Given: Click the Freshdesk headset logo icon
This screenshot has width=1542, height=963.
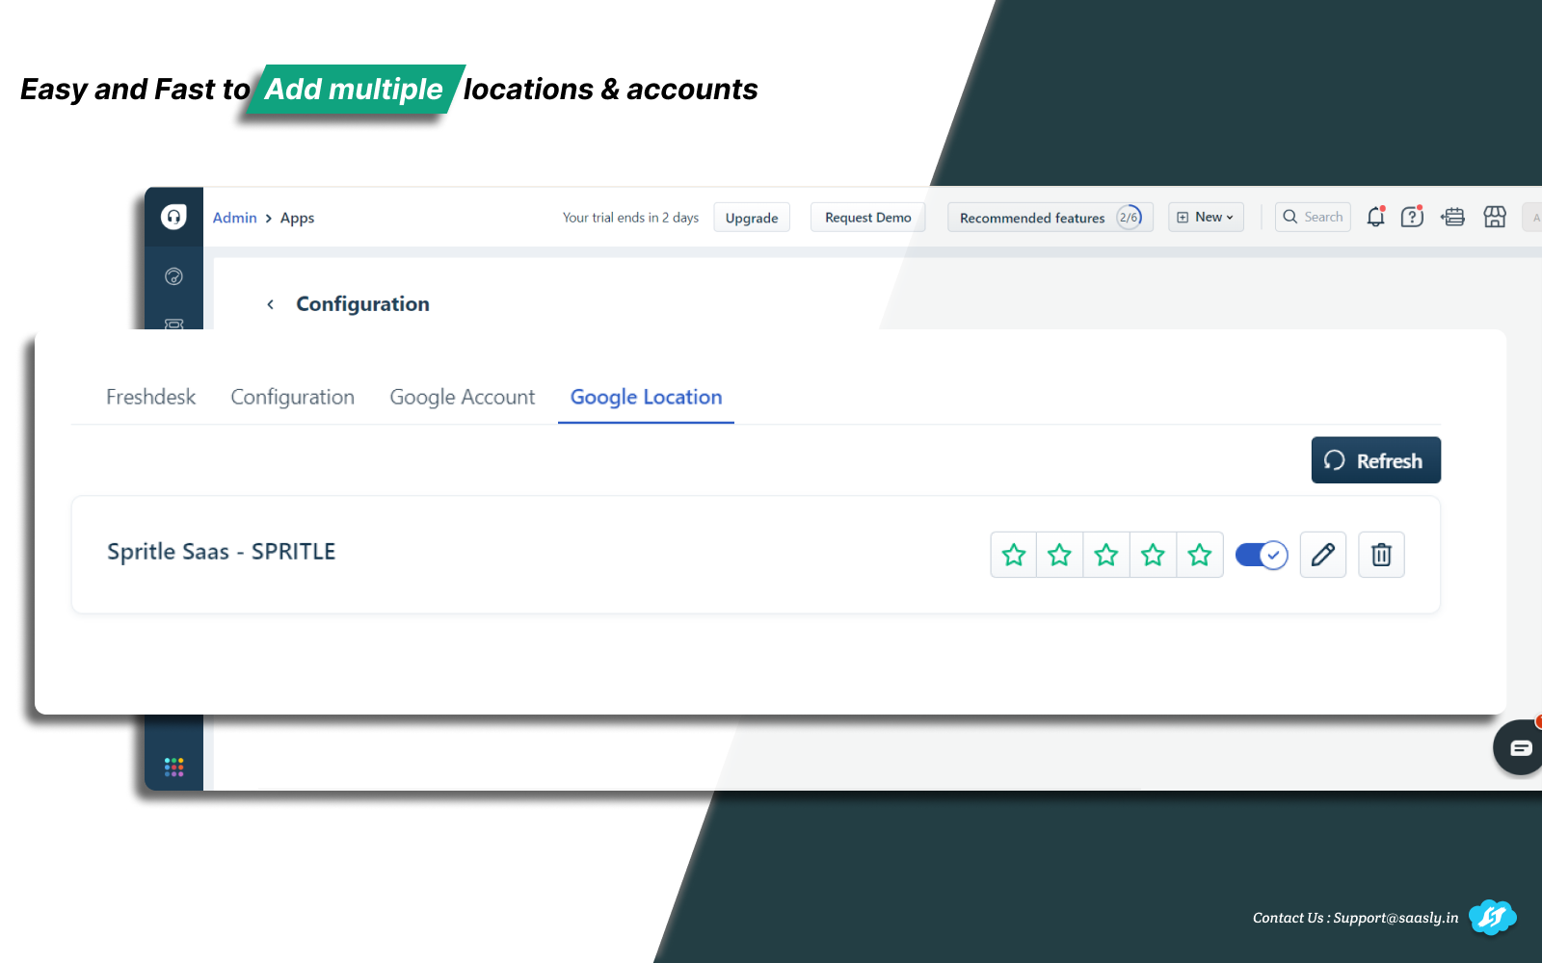Looking at the screenshot, I should point(173,217).
